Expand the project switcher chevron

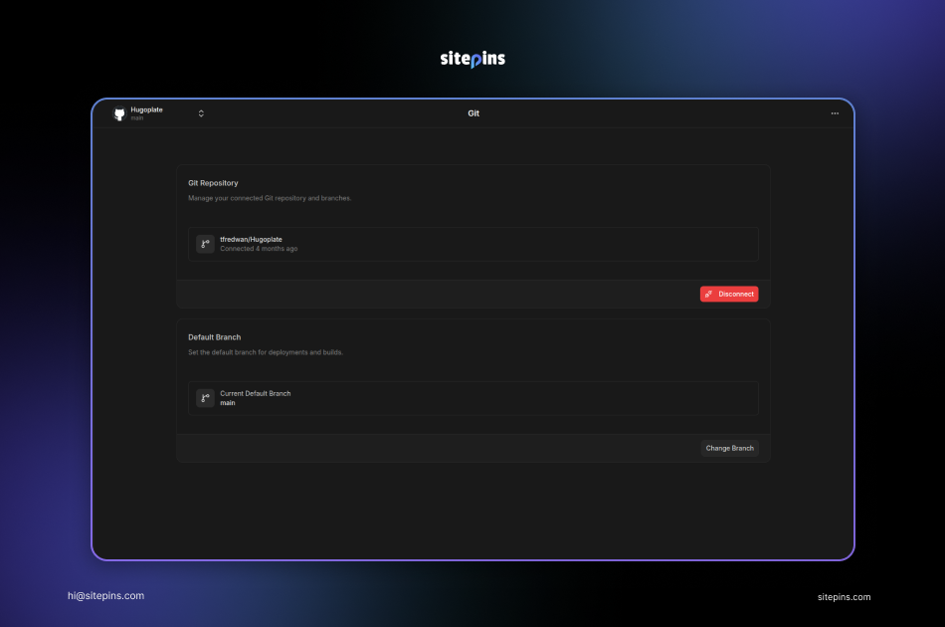201,113
